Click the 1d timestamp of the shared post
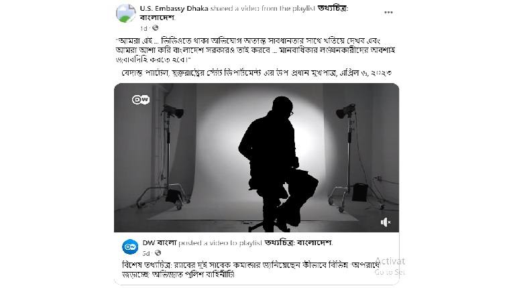513x288 pixels. 144,28
